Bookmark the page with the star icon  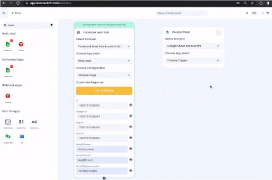(x=252, y=3)
